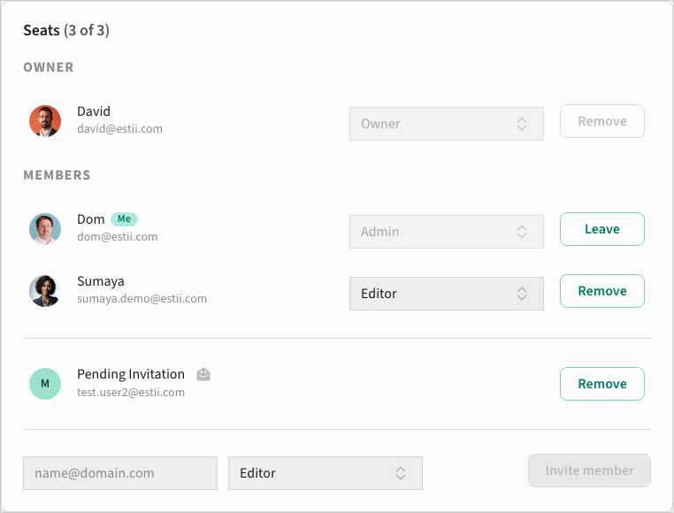Click the green Me badge next to Dom

[x=124, y=219]
